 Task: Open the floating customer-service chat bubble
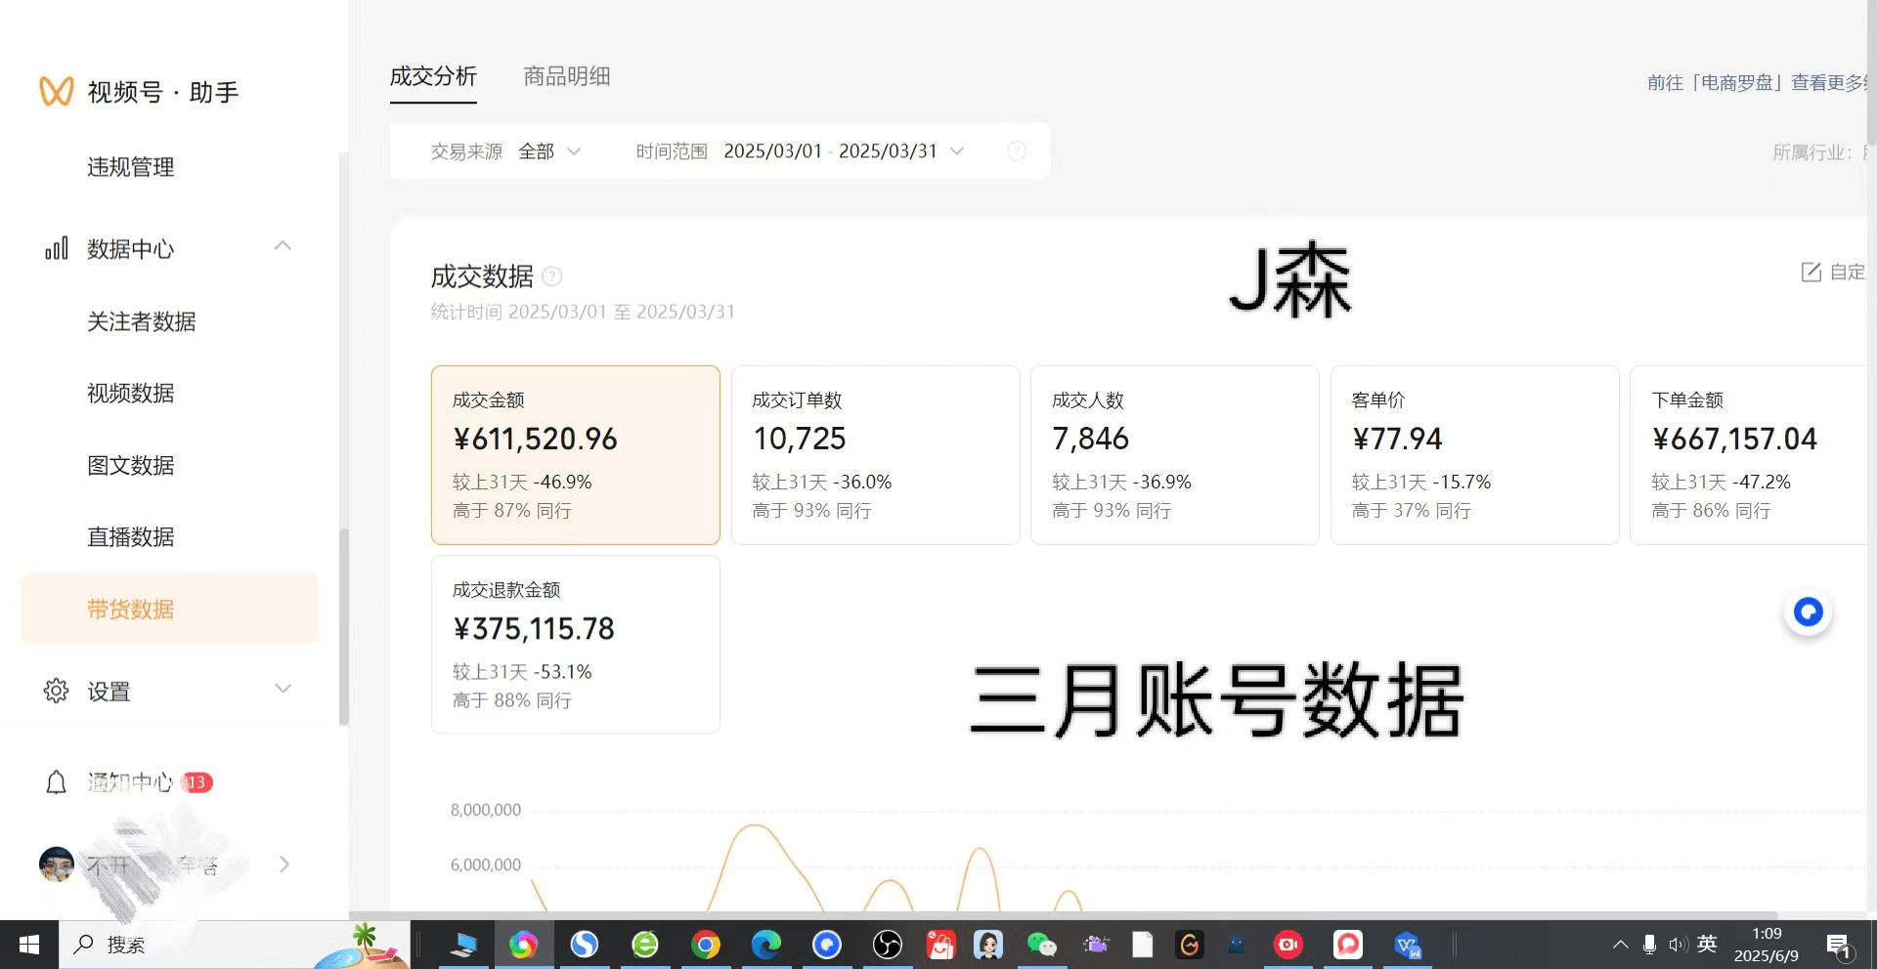coord(1808,611)
